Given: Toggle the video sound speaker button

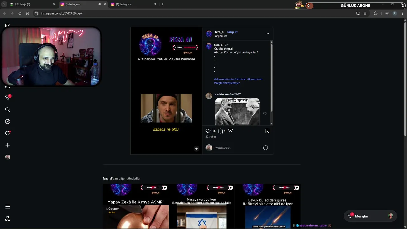Looking at the screenshot, I should pos(197,149).
